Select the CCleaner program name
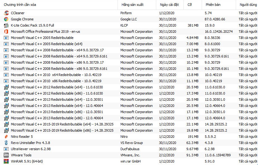The height and width of the screenshot is (165, 258). click(18, 13)
